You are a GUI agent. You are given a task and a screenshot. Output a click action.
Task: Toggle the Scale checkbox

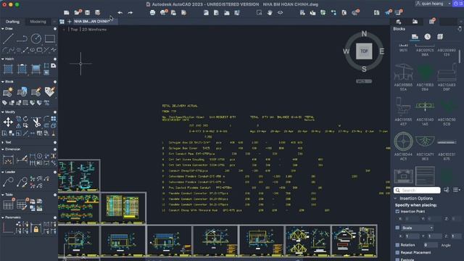tap(397, 228)
